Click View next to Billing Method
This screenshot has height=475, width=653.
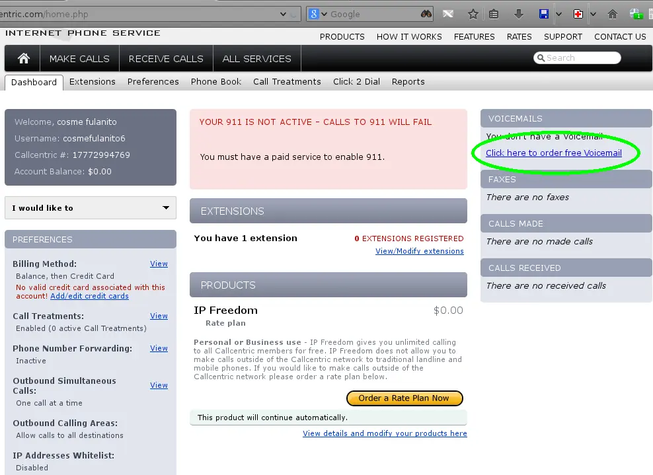coord(159,264)
